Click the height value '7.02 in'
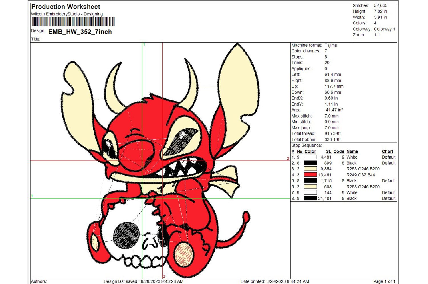428x284 pixels. pos(381,11)
